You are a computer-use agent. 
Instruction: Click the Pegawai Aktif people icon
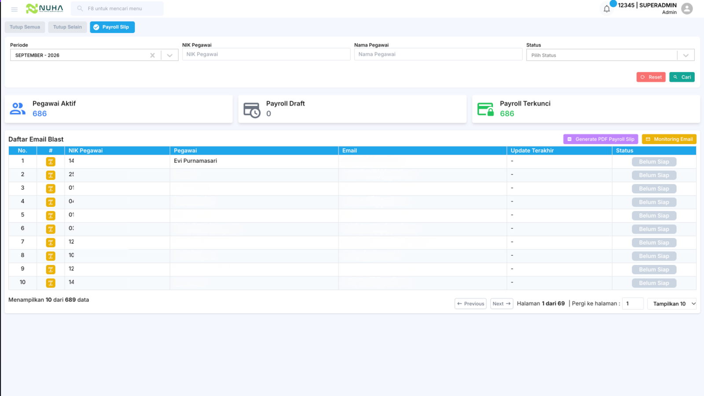[18, 109]
